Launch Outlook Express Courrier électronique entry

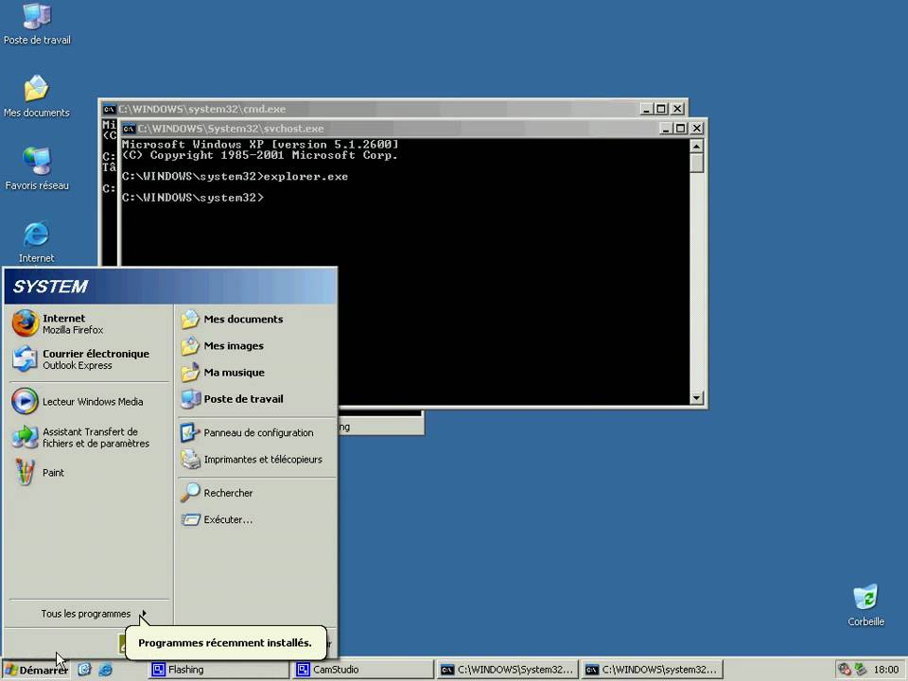tap(89, 359)
